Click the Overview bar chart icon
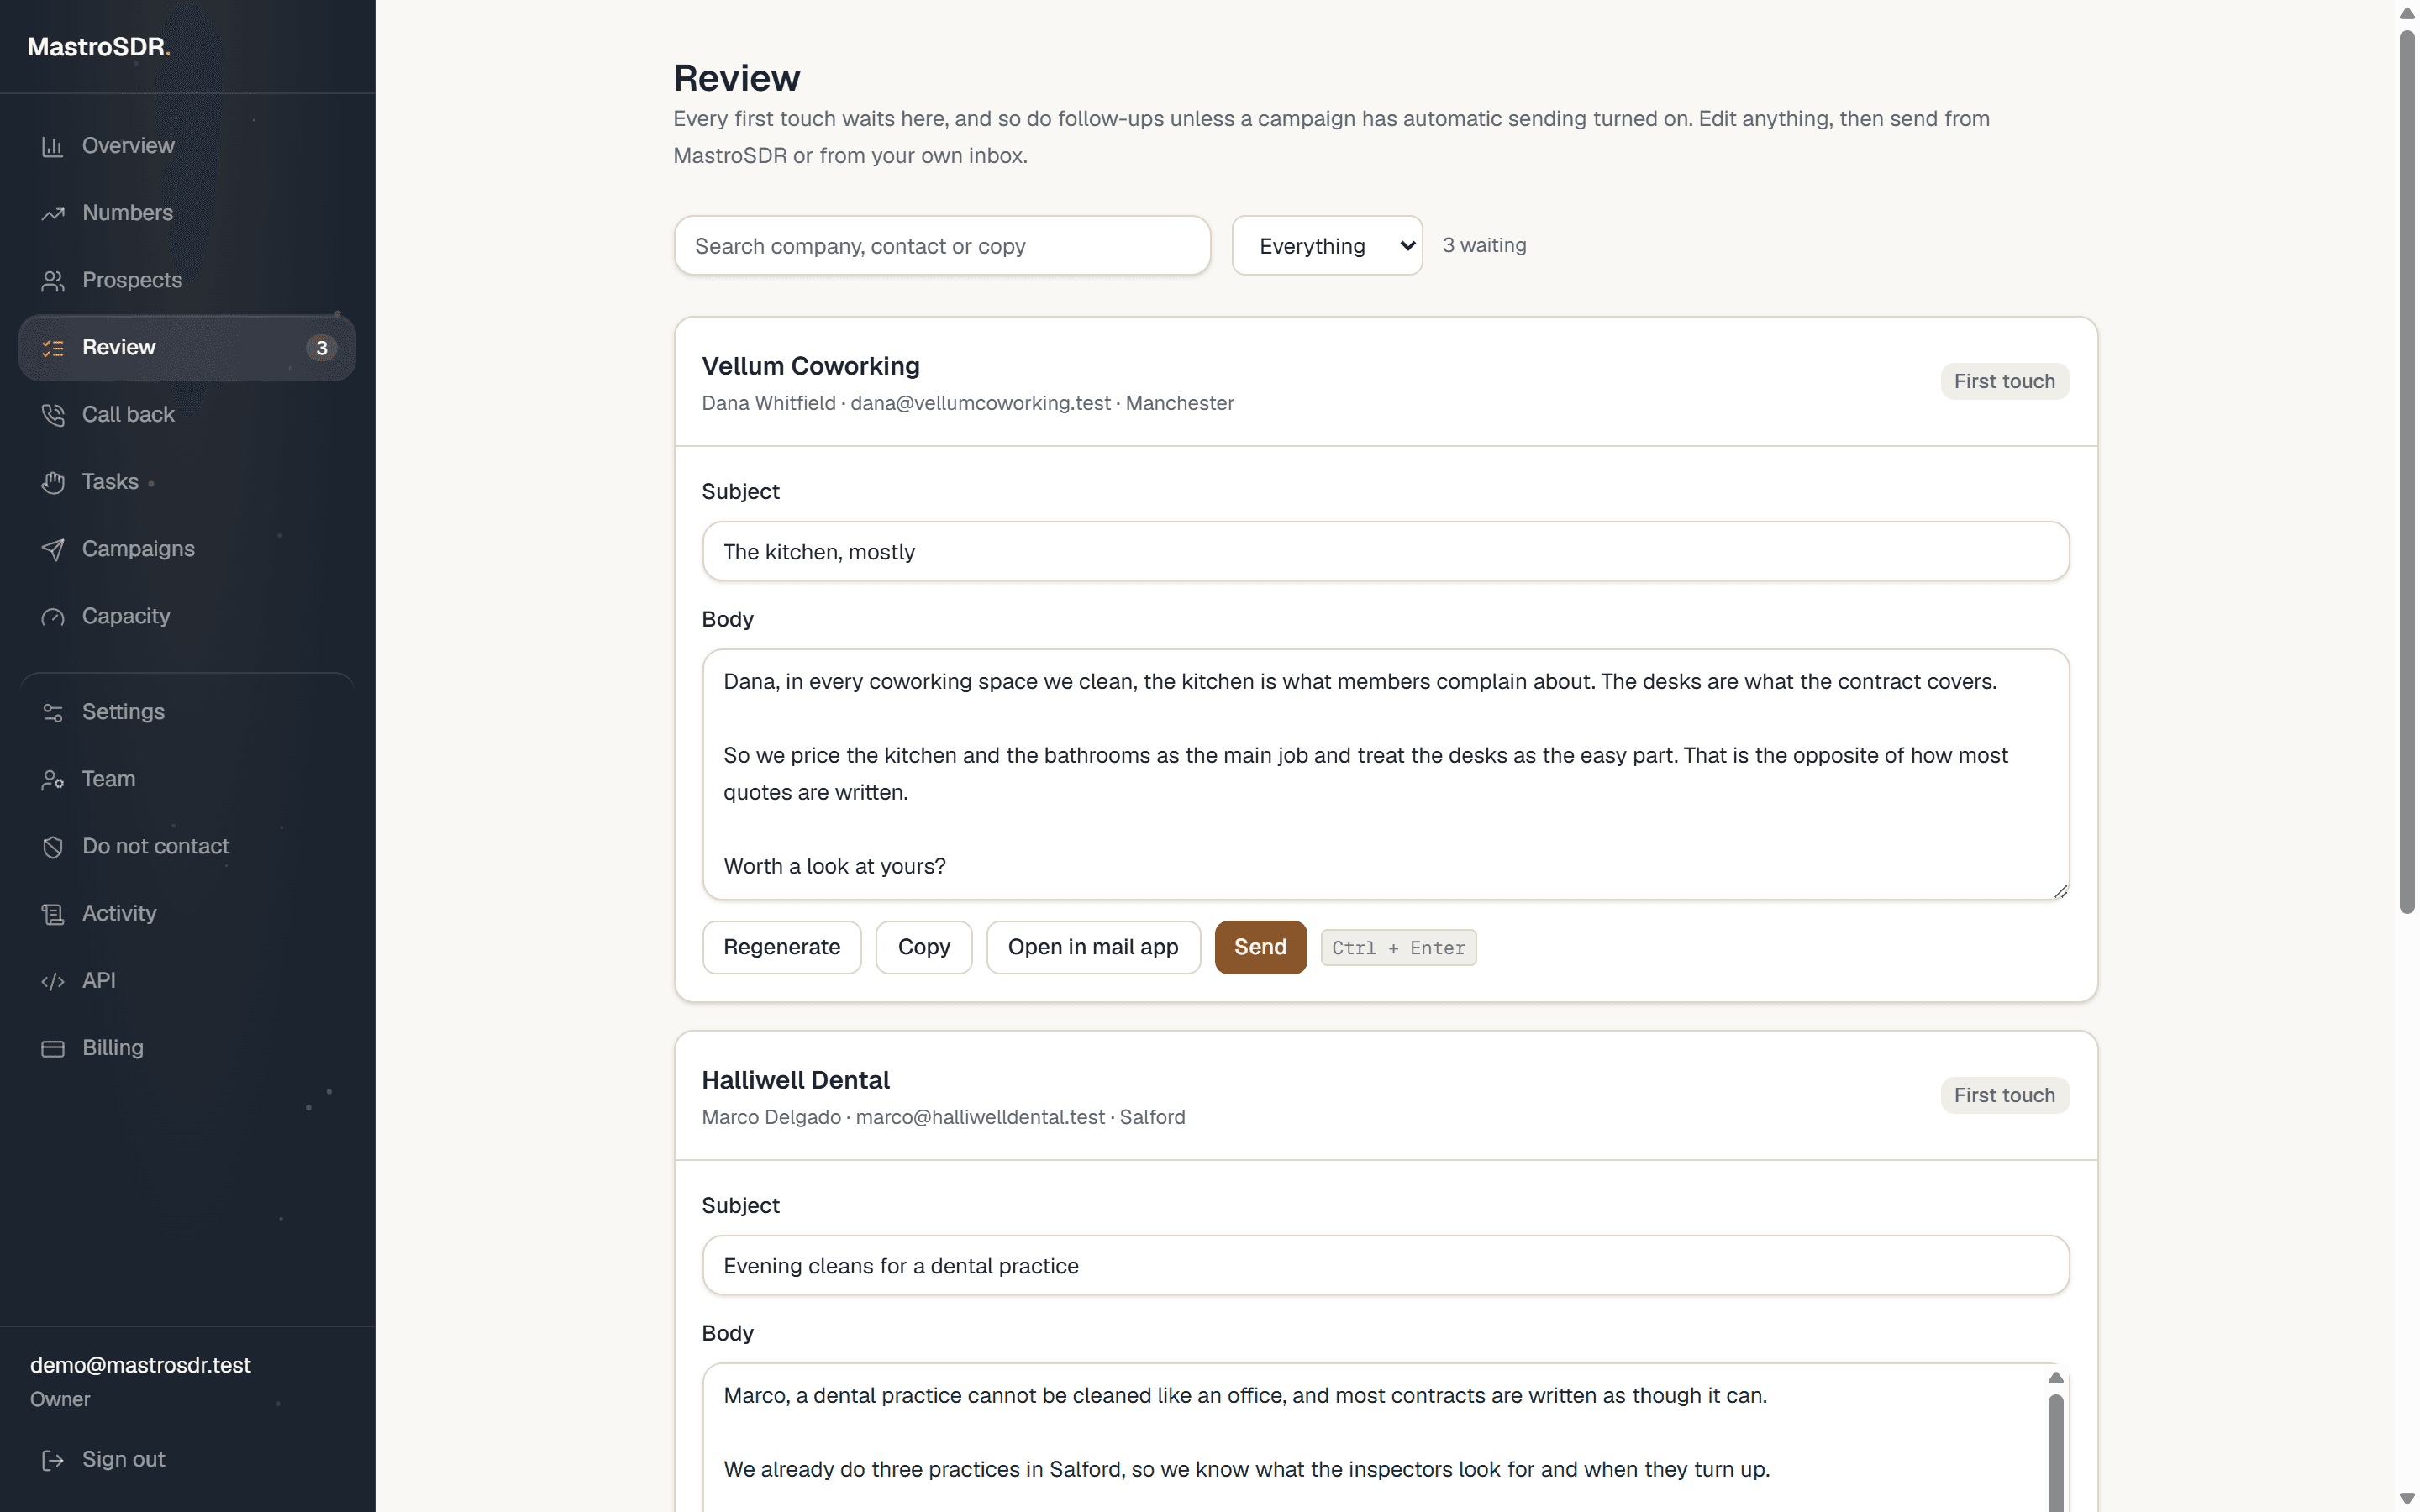 53,146
